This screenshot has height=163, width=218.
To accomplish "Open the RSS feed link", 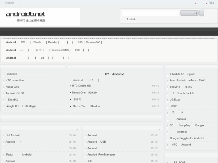I will click(211, 3).
